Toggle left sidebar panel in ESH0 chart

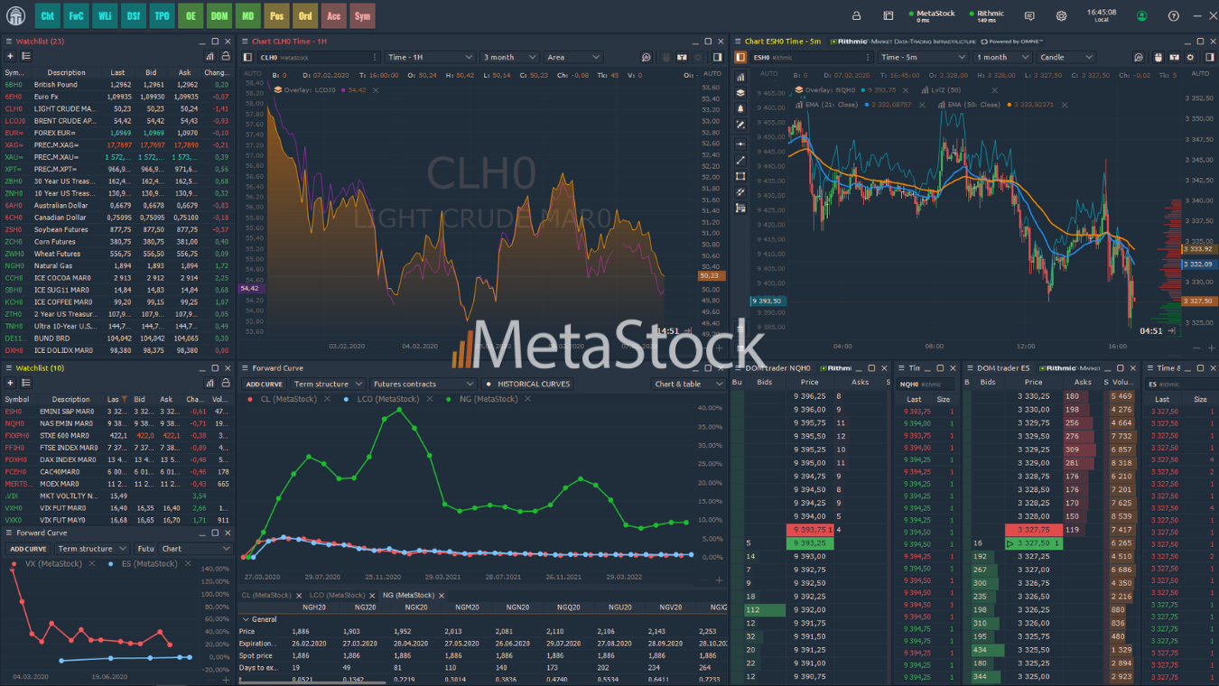pos(740,57)
